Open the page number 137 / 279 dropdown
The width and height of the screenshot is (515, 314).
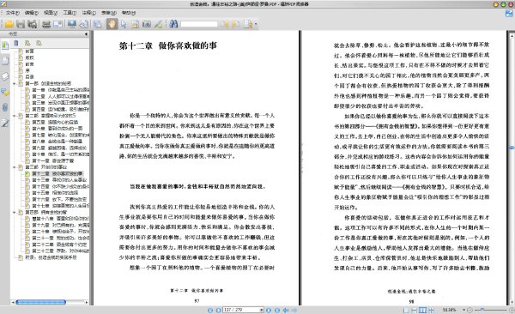262,310
